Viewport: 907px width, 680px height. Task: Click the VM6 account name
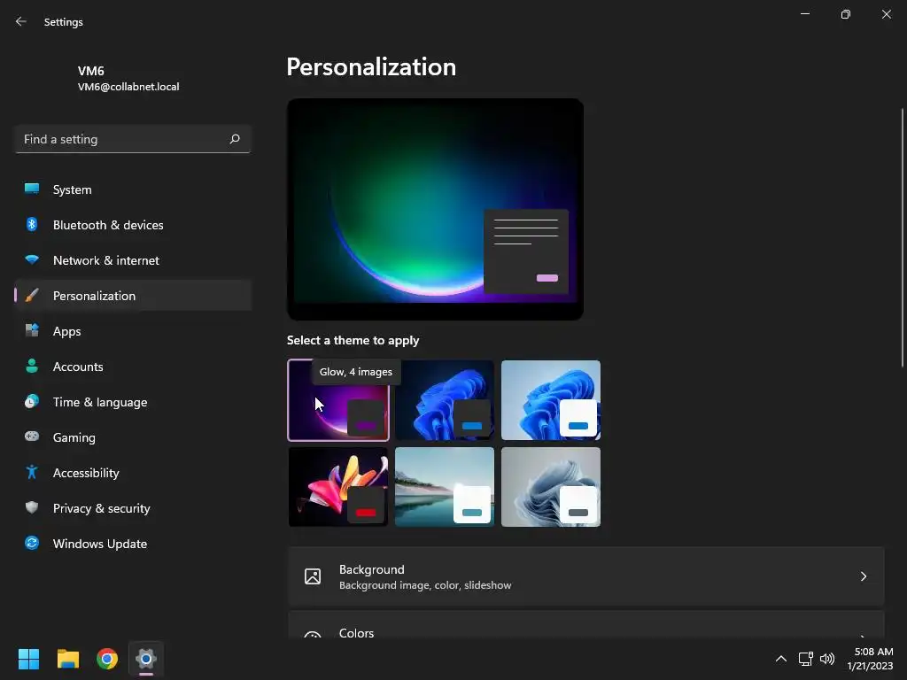(x=91, y=71)
